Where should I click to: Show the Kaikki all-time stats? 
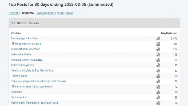click(70, 13)
